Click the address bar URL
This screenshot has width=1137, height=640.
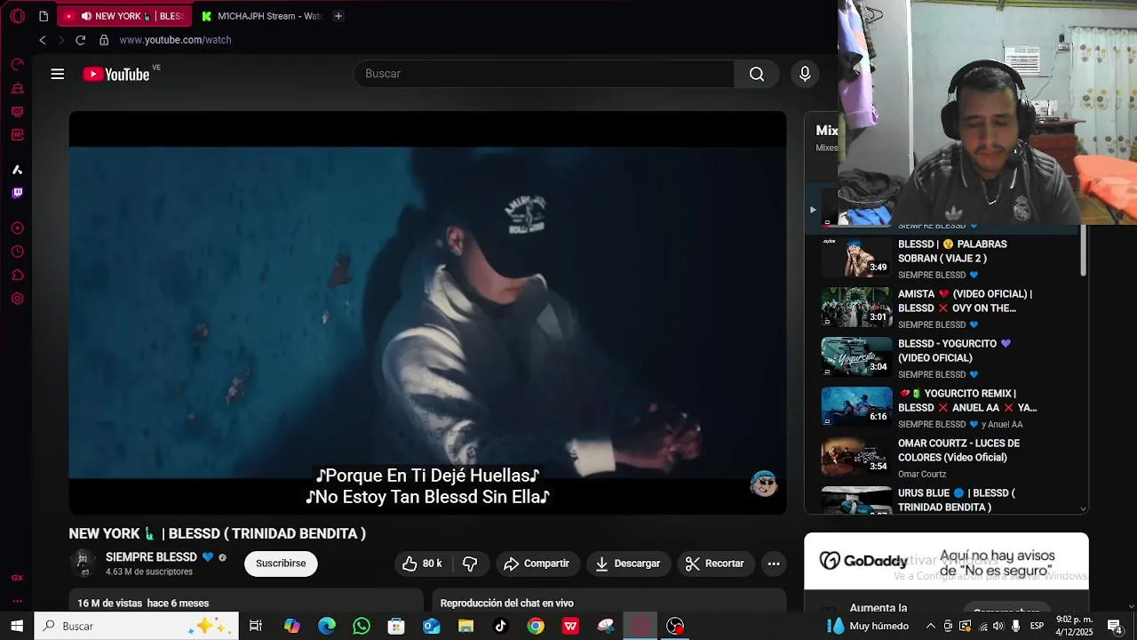(175, 40)
